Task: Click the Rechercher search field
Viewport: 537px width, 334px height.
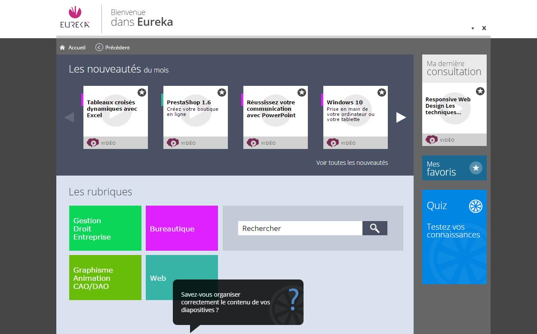Action: [300, 228]
